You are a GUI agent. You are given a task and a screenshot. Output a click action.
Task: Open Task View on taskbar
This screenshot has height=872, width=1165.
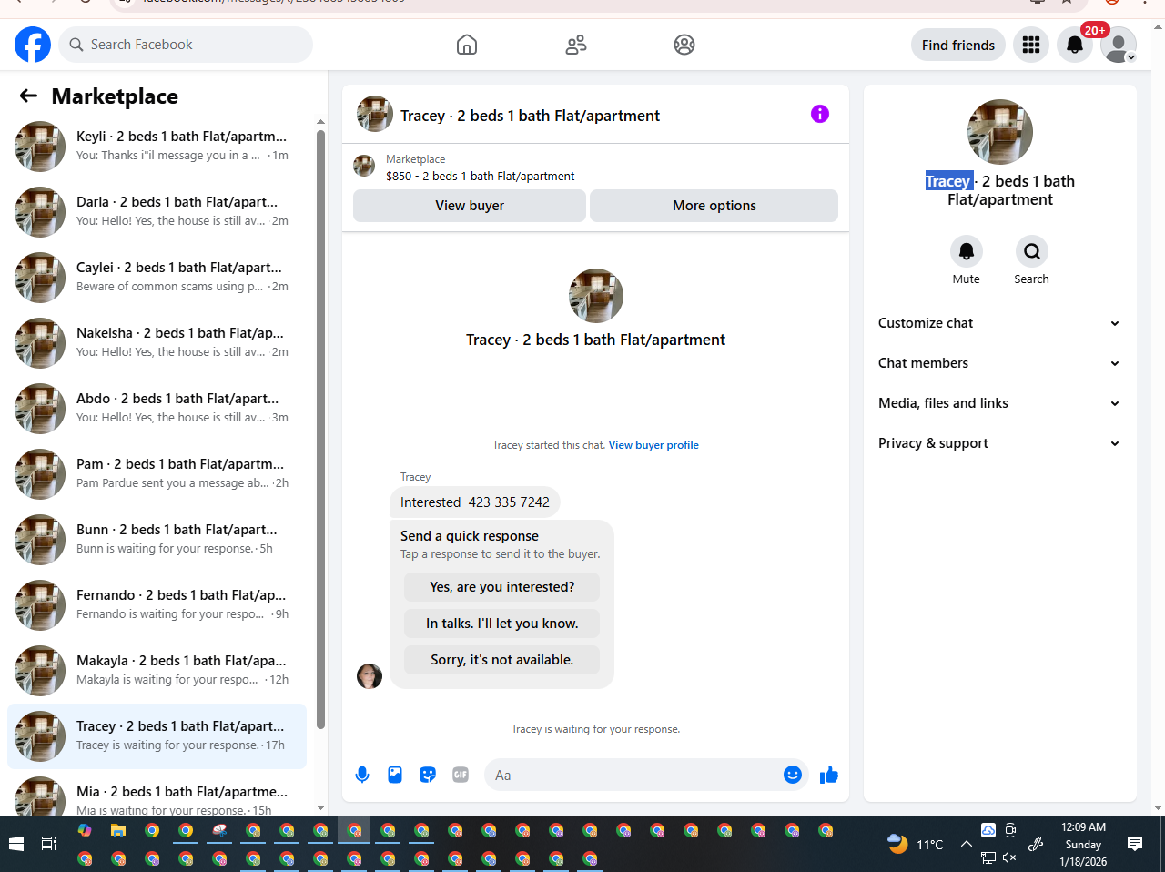click(49, 844)
